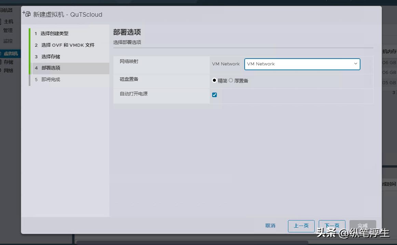Click the chevron on the network mapping selector
Screen dimensions: 397x245
pos(356,64)
